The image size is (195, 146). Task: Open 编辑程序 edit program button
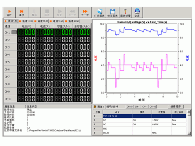tap(176, 106)
